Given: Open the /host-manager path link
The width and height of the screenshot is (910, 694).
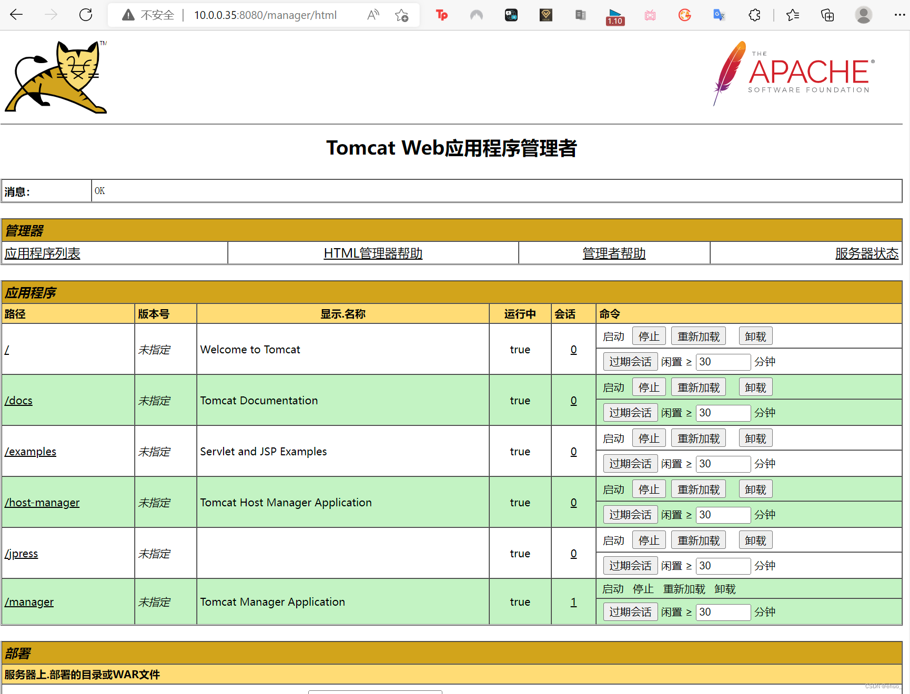Looking at the screenshot, I should click(42, 503).
